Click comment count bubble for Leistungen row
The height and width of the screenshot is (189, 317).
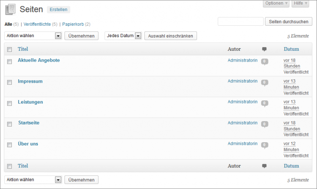265,103
